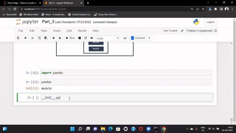This screenshot has width=236, height=133.
Task: Go back in the browser
Action: [x=4, y=9]
